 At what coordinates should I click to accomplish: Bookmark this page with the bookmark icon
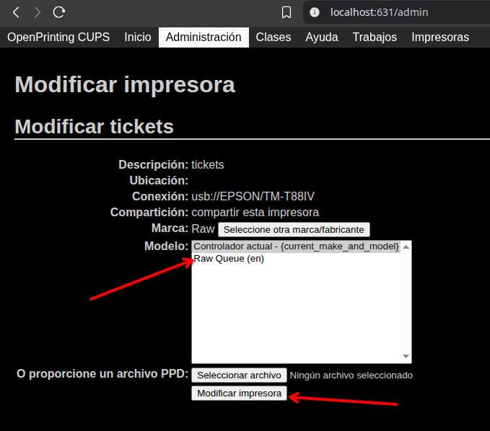coord(286,12)
